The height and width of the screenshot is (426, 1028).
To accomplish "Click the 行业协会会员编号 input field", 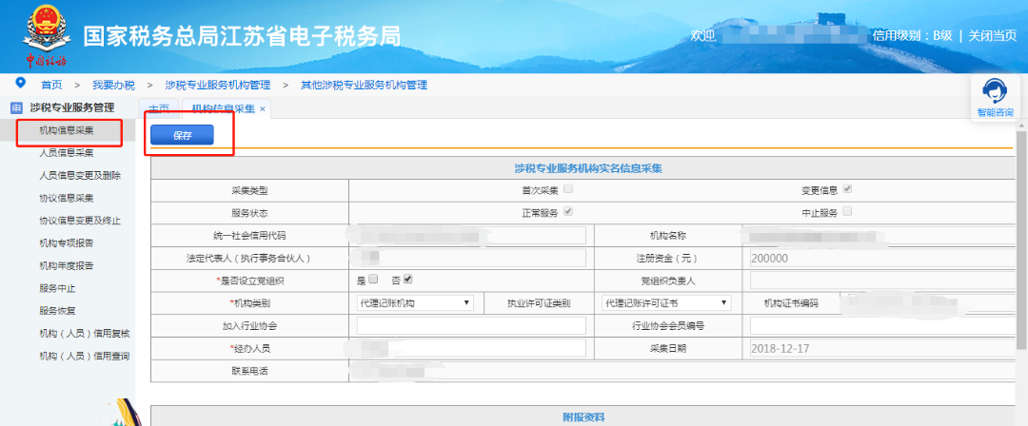I will click(882, 326).
